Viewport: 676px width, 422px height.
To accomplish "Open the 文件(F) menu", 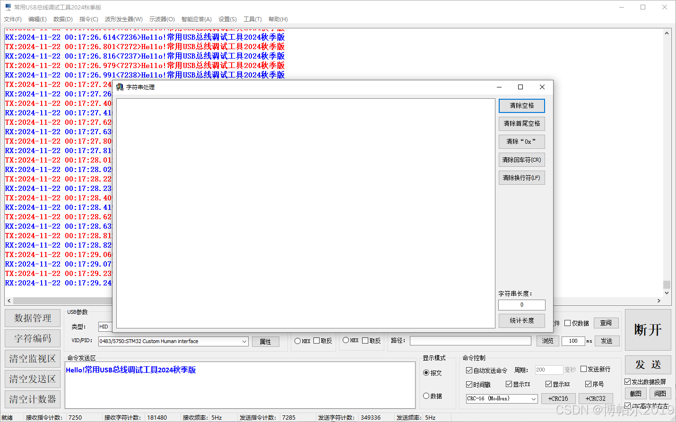I will [13, 19].
